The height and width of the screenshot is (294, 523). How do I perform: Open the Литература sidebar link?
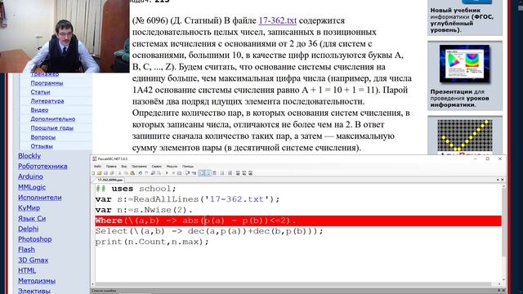point(47,101)
